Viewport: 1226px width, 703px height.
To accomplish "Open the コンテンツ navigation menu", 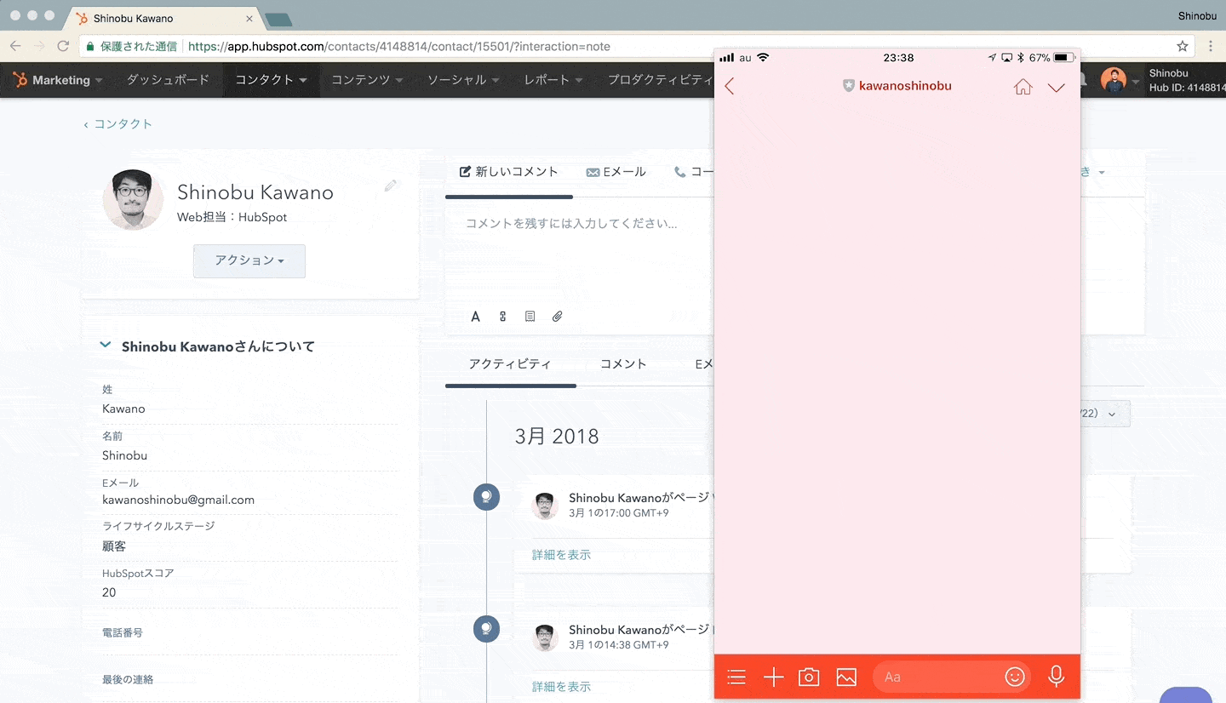I will point(367,80).
